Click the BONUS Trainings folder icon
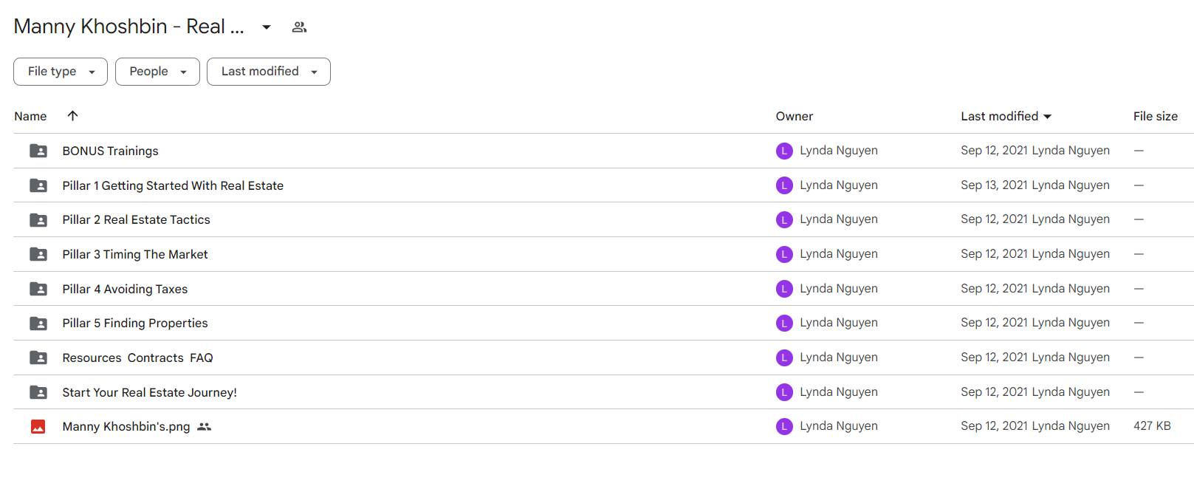 coord(38,151)
